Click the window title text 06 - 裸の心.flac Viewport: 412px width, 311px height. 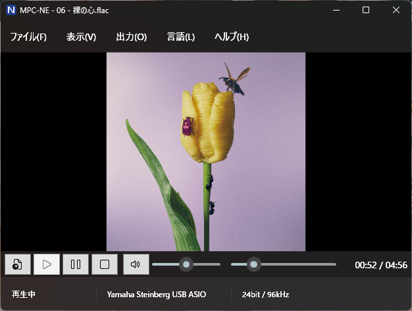82,11
